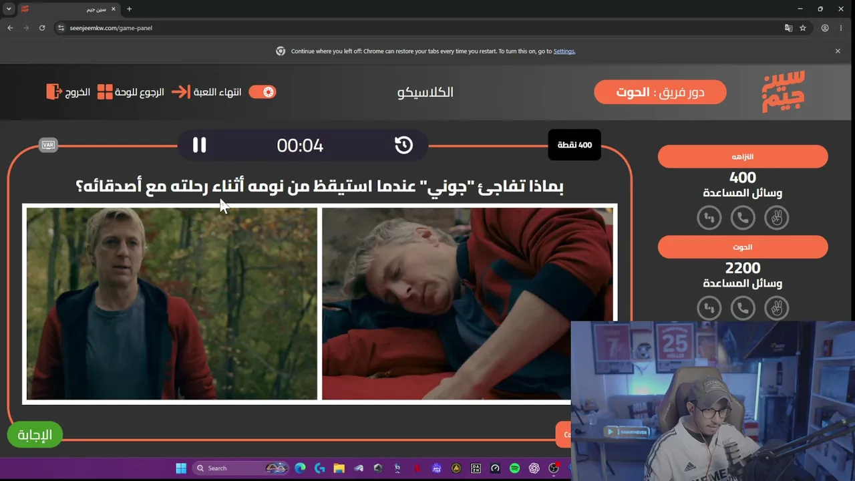Reset the timer with the restart icon
855x481 pixels.
[403, 145]
